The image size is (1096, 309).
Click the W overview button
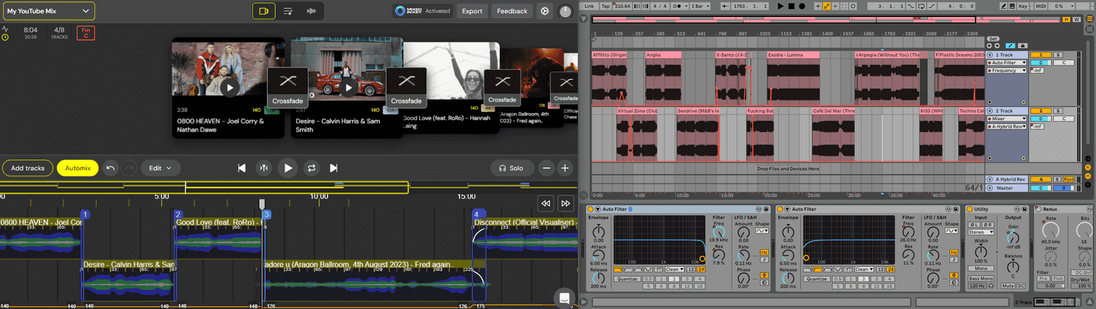[1077, 19]
